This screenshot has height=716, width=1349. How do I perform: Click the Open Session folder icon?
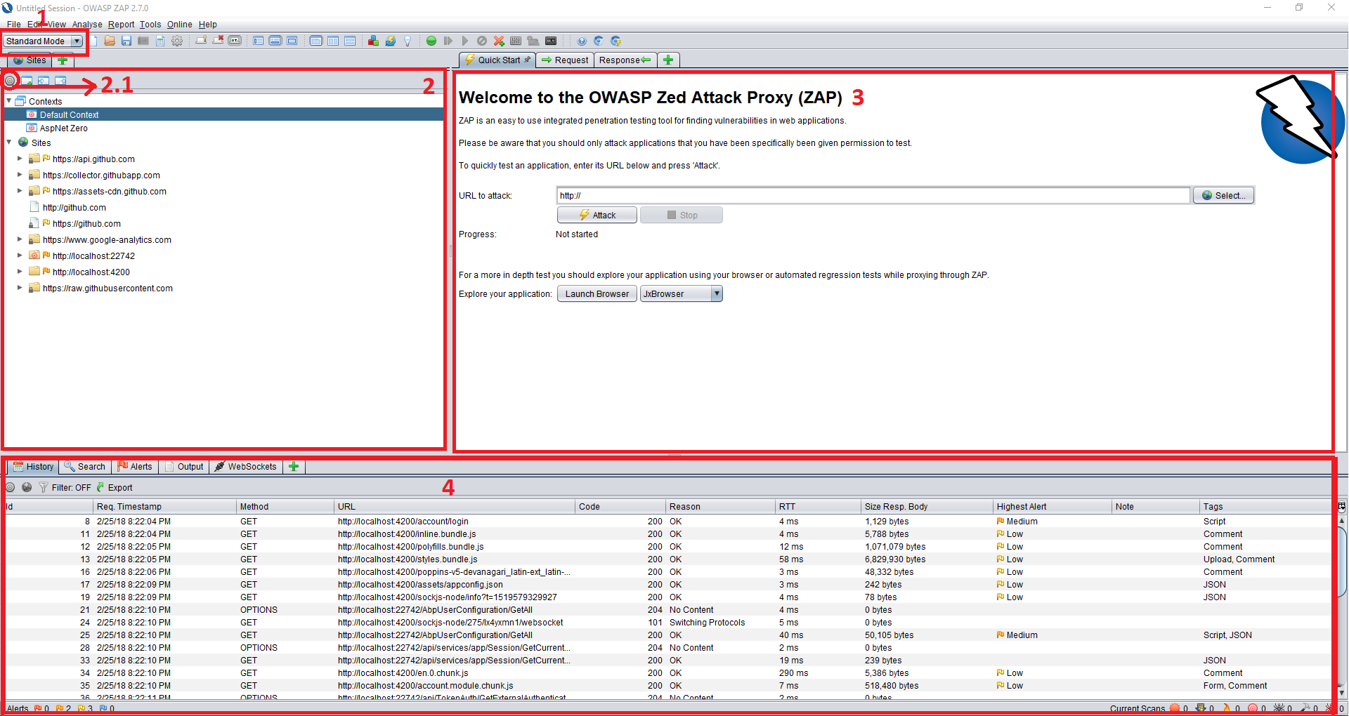pos(110,41)
